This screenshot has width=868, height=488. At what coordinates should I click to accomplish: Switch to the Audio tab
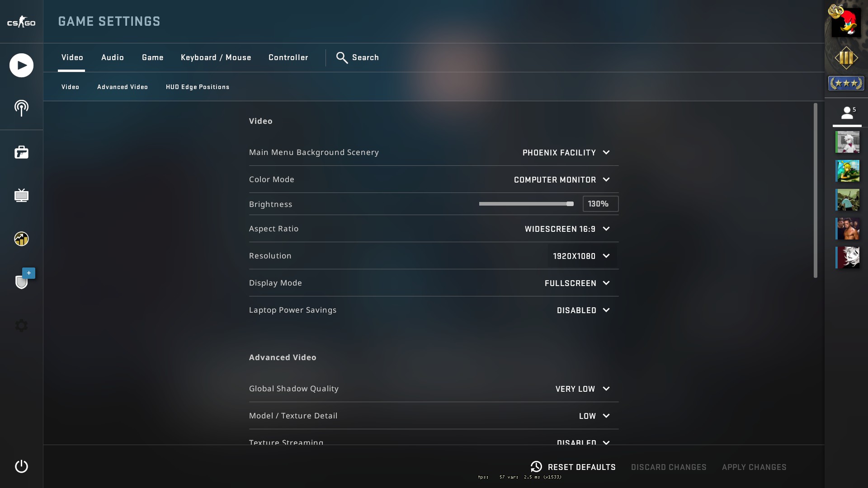[x=113, y=57]
